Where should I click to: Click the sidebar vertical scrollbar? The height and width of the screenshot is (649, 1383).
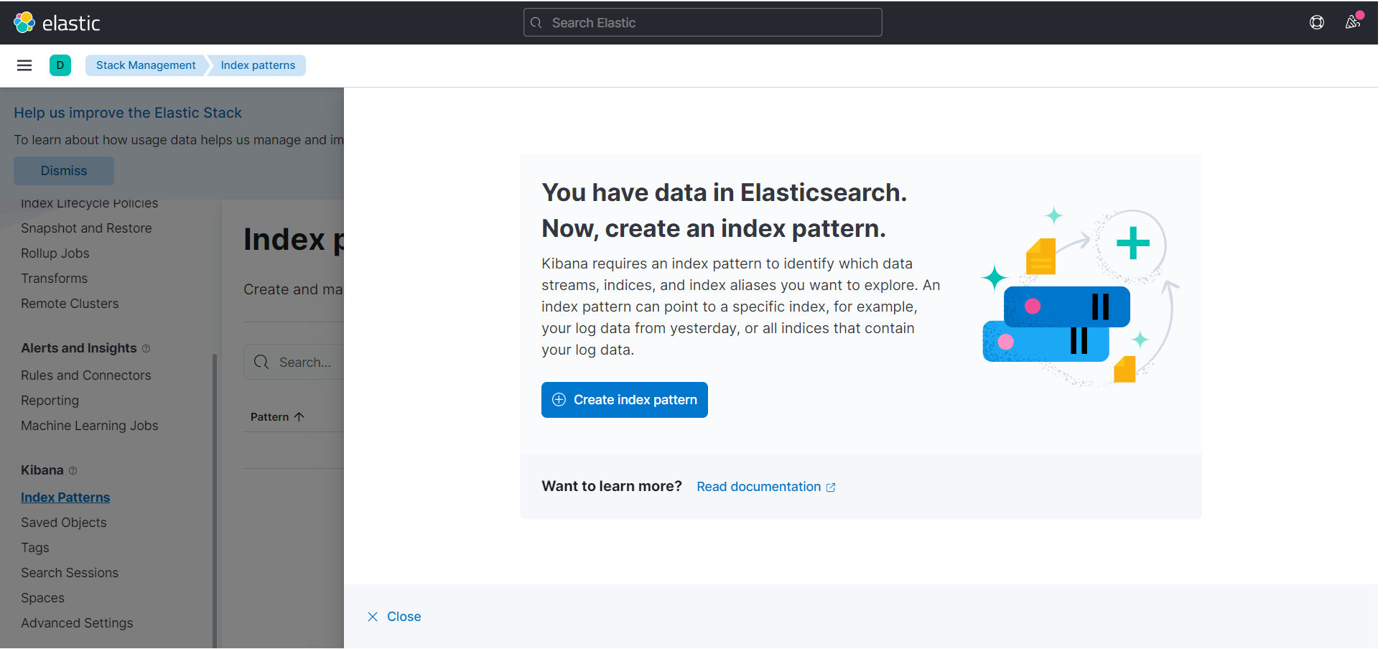[x=214, y=500]
